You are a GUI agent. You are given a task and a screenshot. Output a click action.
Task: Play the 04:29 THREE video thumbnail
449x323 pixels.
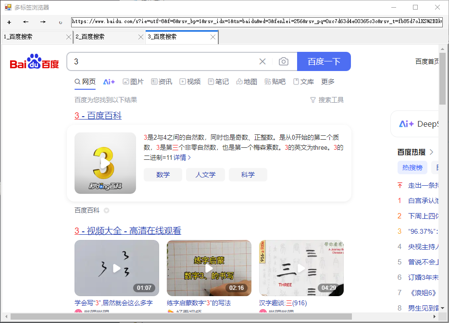pyautogui.click(x=301, y=268)
